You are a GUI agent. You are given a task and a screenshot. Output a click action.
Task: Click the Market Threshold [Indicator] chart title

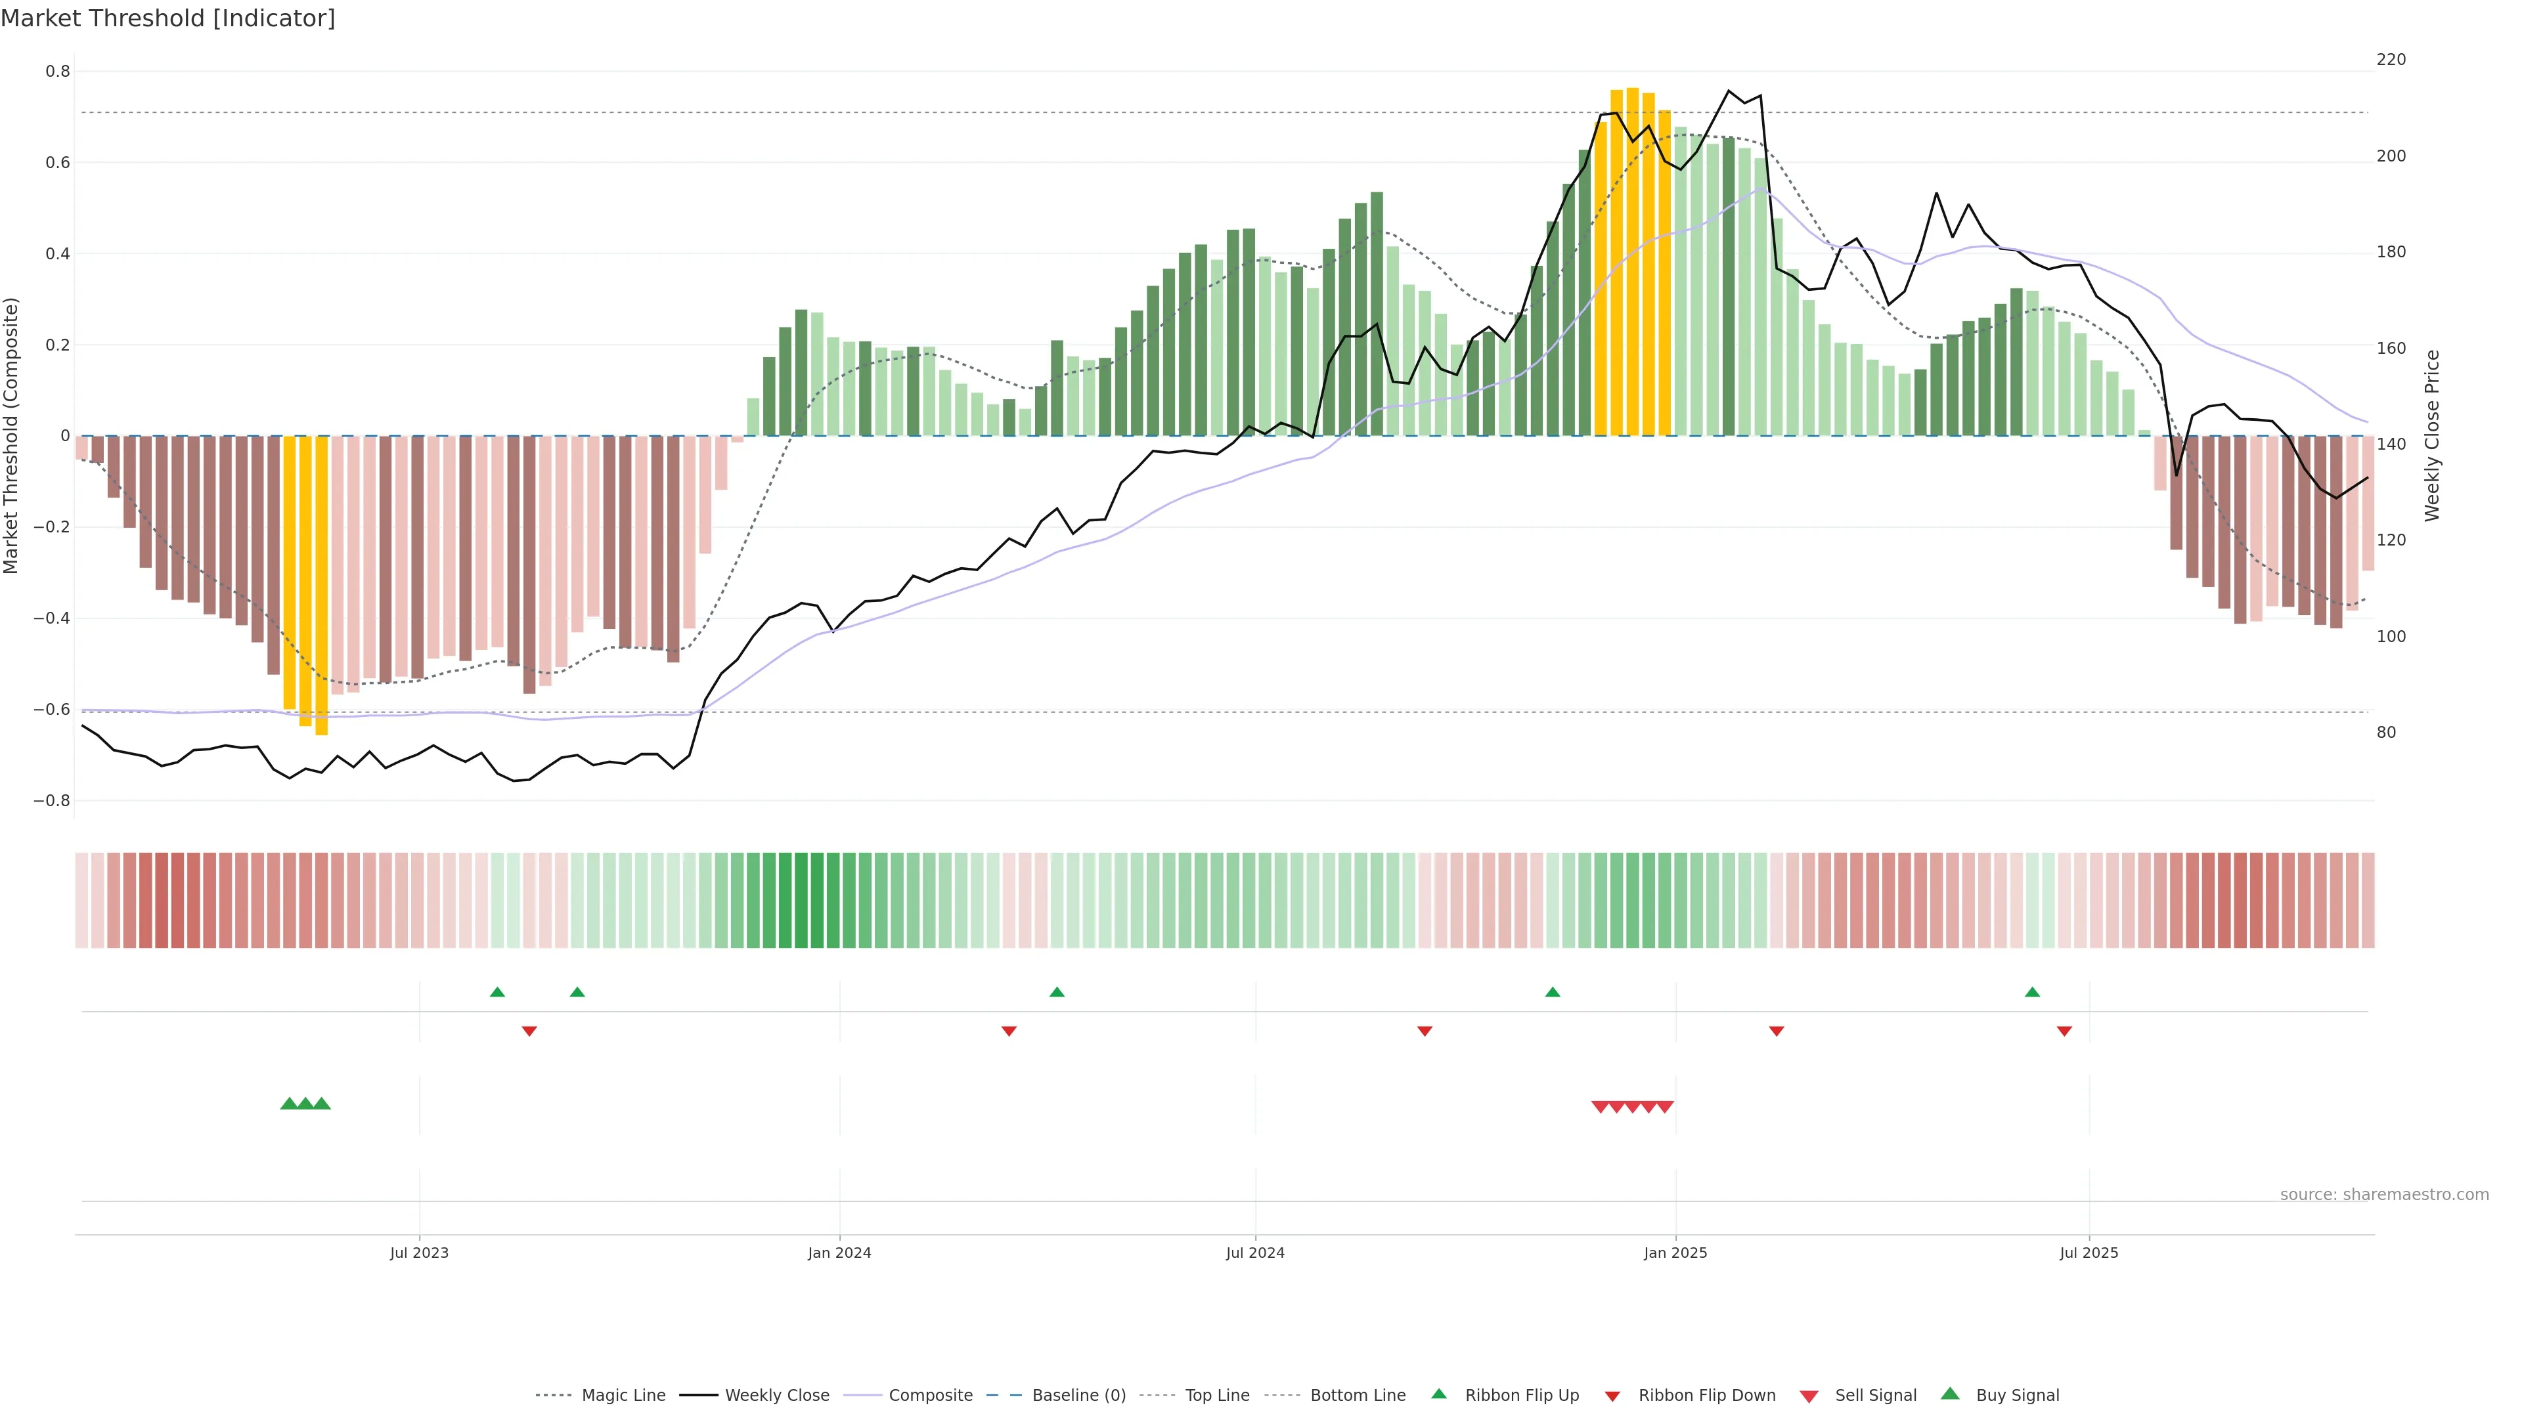click(167, 18)
